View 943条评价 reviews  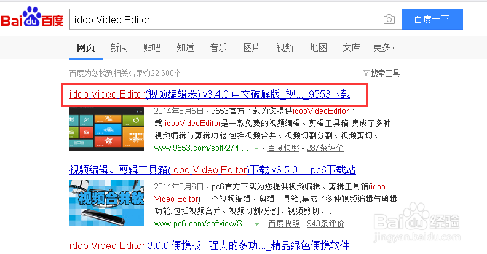(325, 224)
